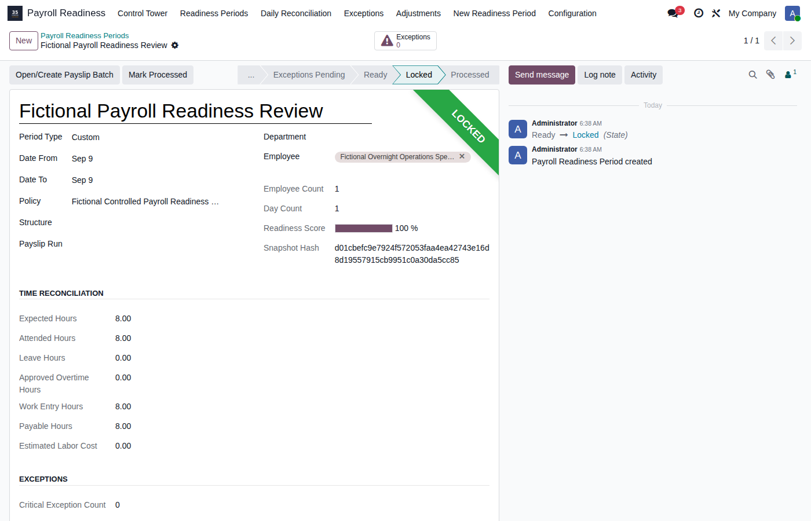
Task: Click Open/Create Payslip Batch button
Action: (x=64, y=75)
